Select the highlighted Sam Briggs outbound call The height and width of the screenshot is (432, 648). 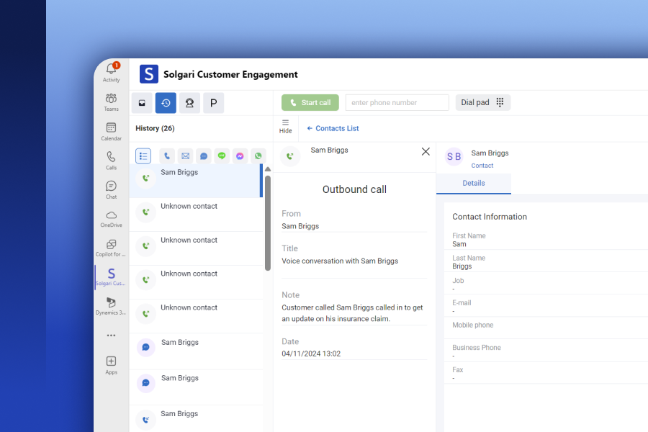(196, 181)
